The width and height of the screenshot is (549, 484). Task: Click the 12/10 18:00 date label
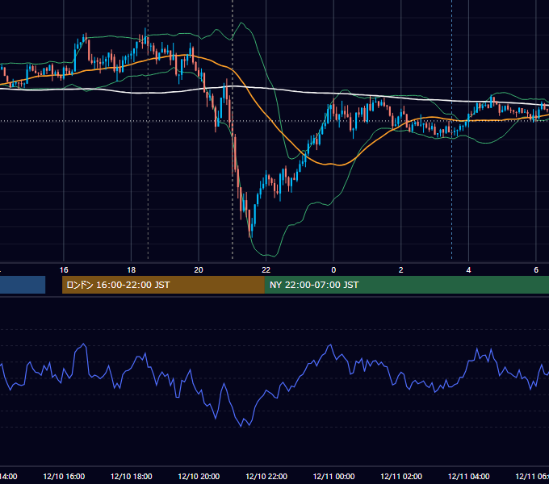point(132,477)
